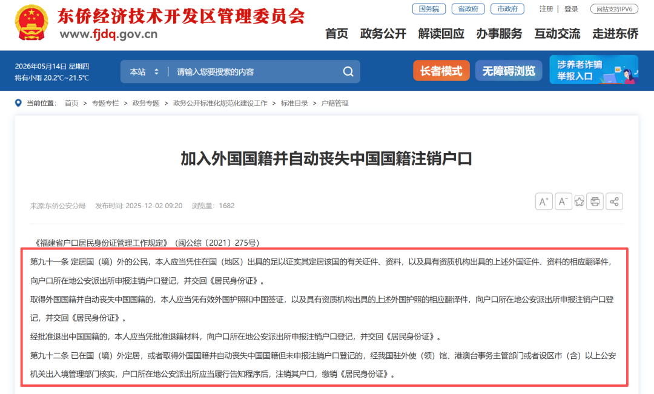
Task: Click the 市政府 link button
Action: [507, 8]
